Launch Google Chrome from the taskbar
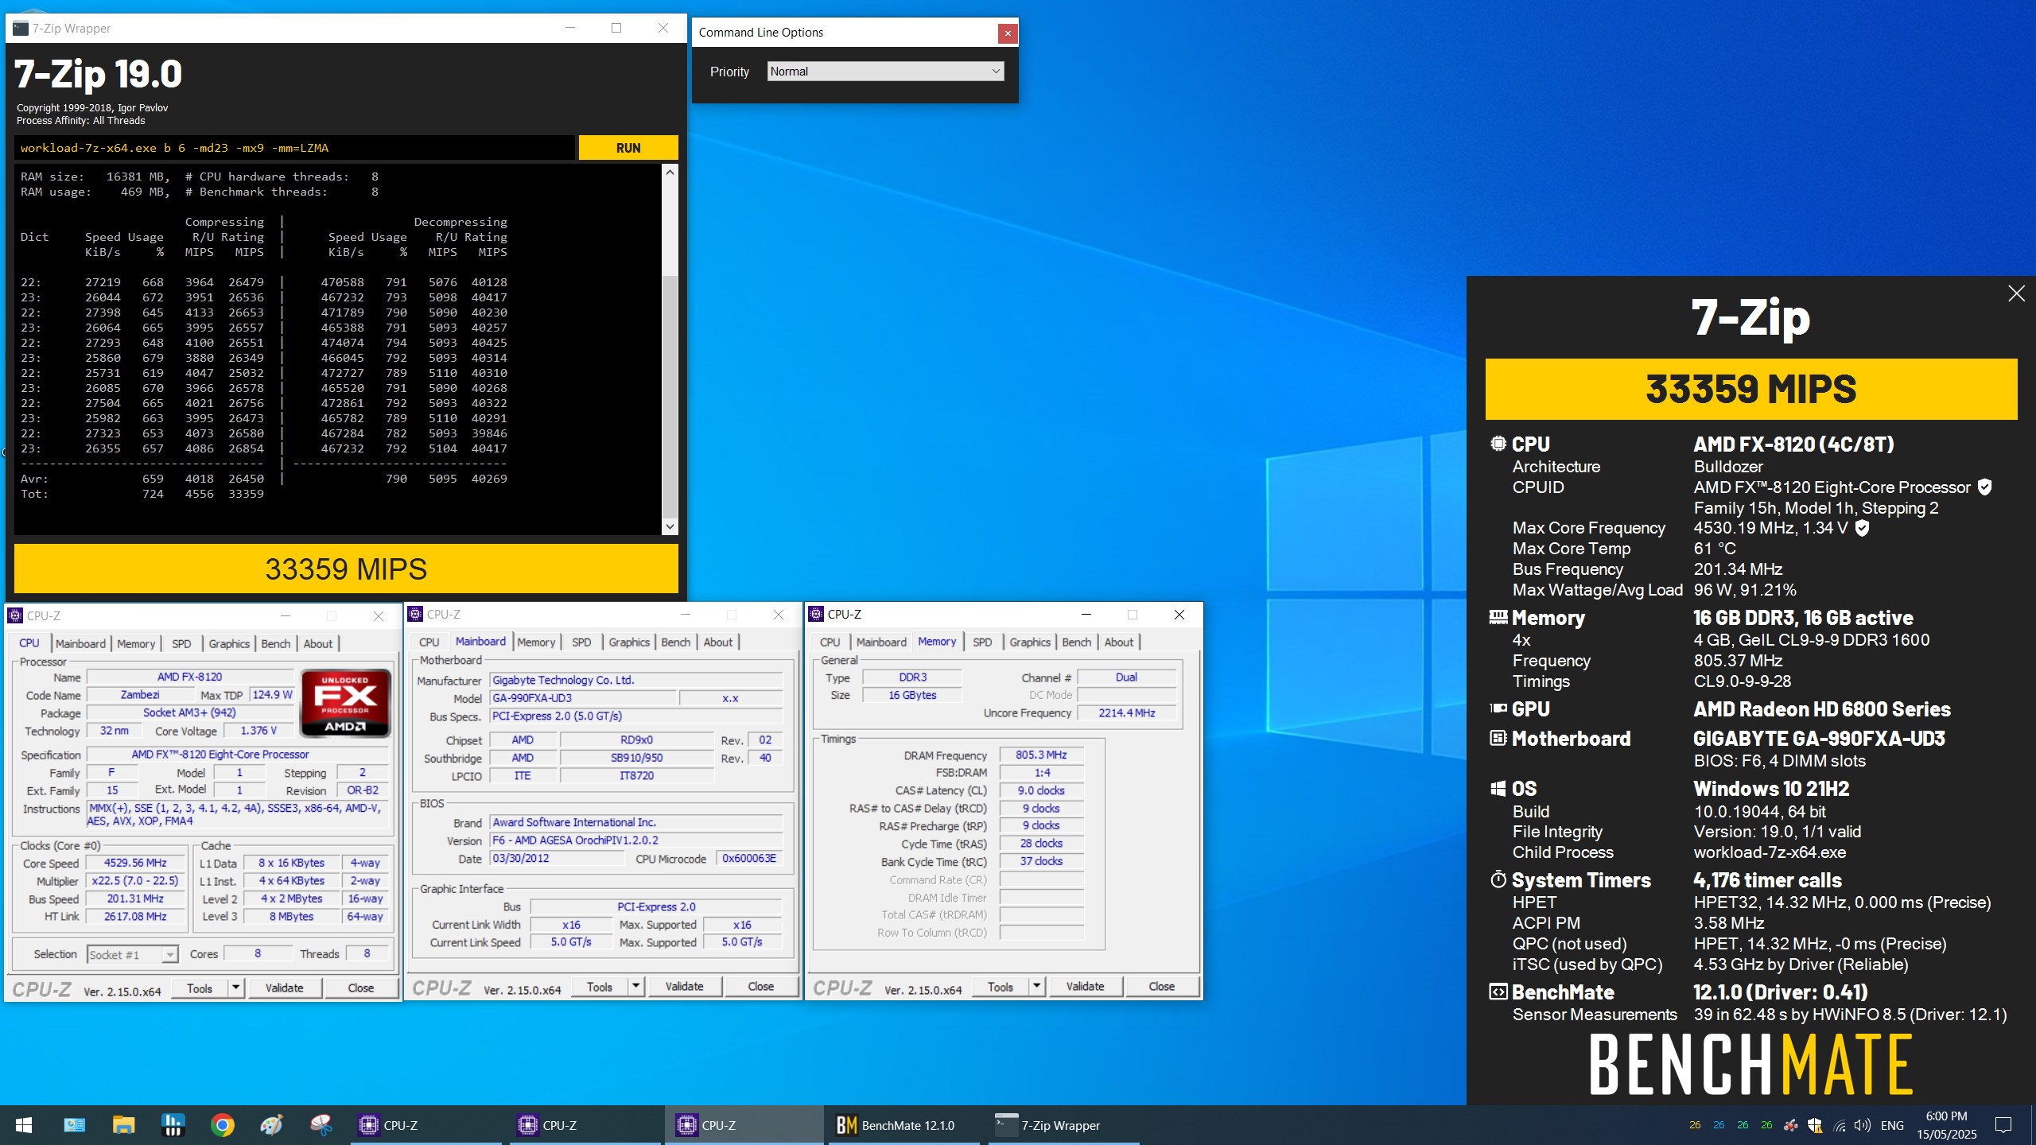This screenshot has height=1145, width=2036. click(x=222, y=1125)
